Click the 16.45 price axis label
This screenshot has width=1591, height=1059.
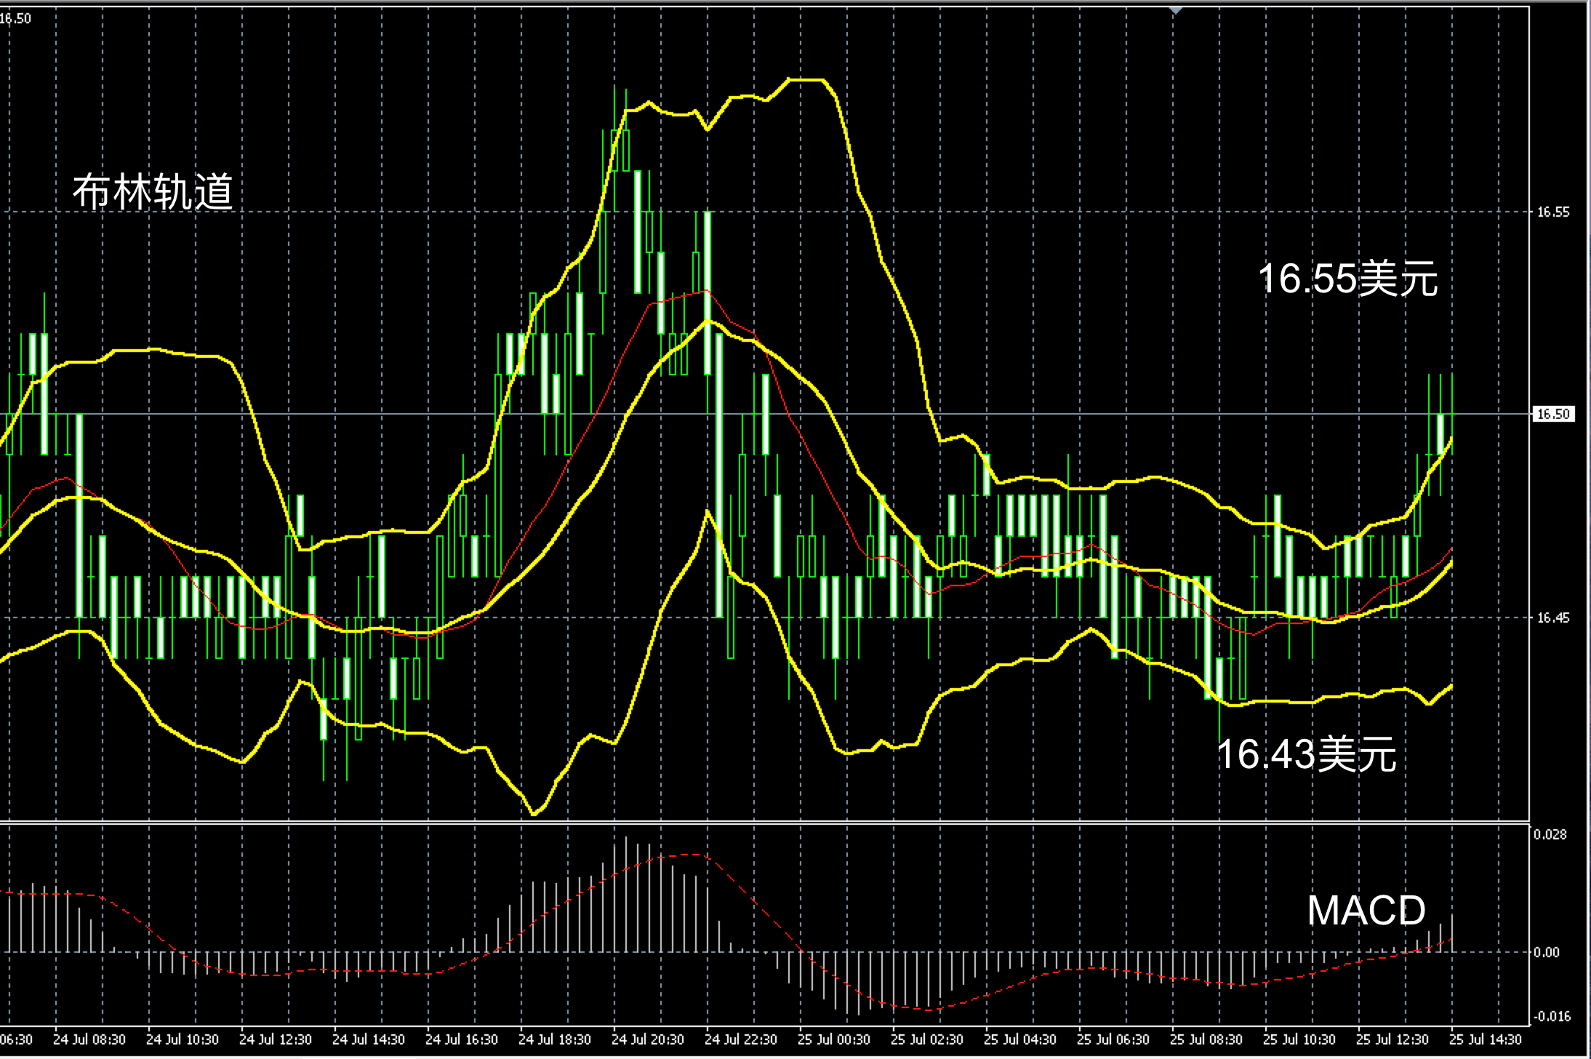click(x=1552, y=618)
